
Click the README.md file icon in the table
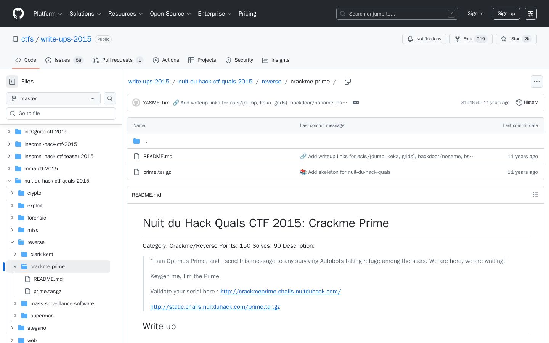coord(136,156)
